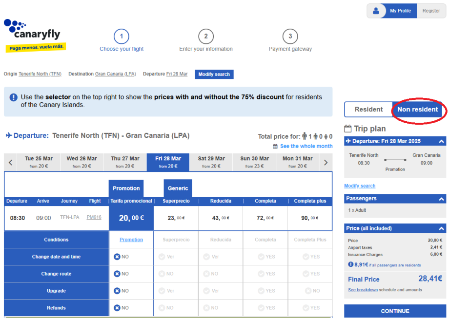
Task: Switch the selector to Resident prices
Action: tap(368, 110)
